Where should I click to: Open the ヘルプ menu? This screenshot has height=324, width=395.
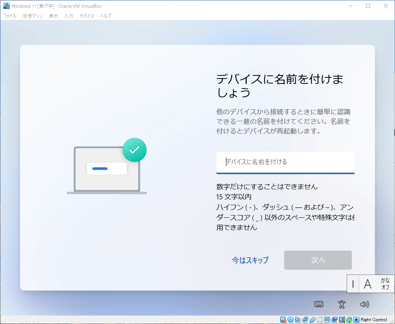click(x=105, y=16)
